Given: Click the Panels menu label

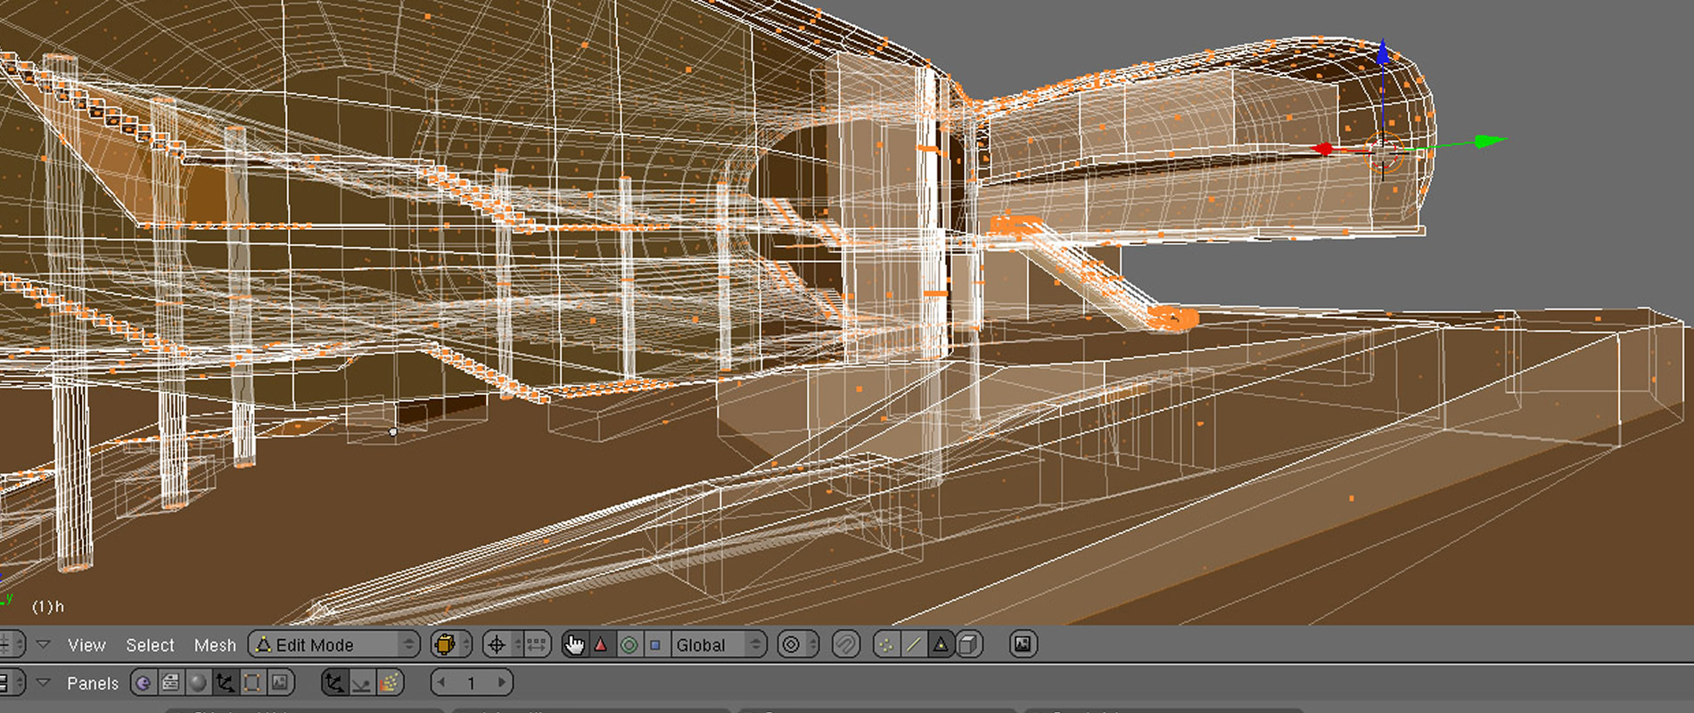Looking at the screenshot, I should tap(92, 684).
